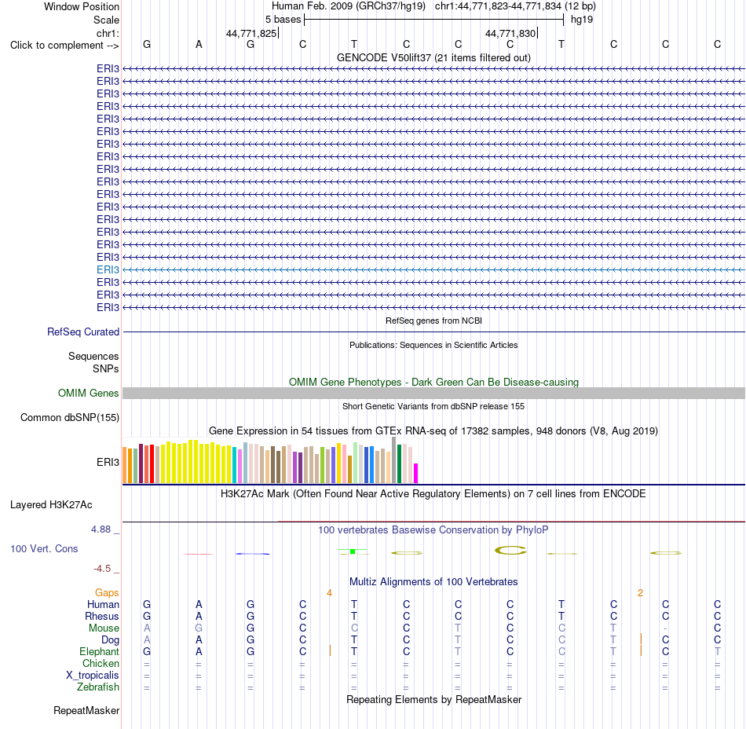Open the OMIM Gene Phenotypes track title
746x729 pixels.
pyautogui.click(x=433, y=382)
